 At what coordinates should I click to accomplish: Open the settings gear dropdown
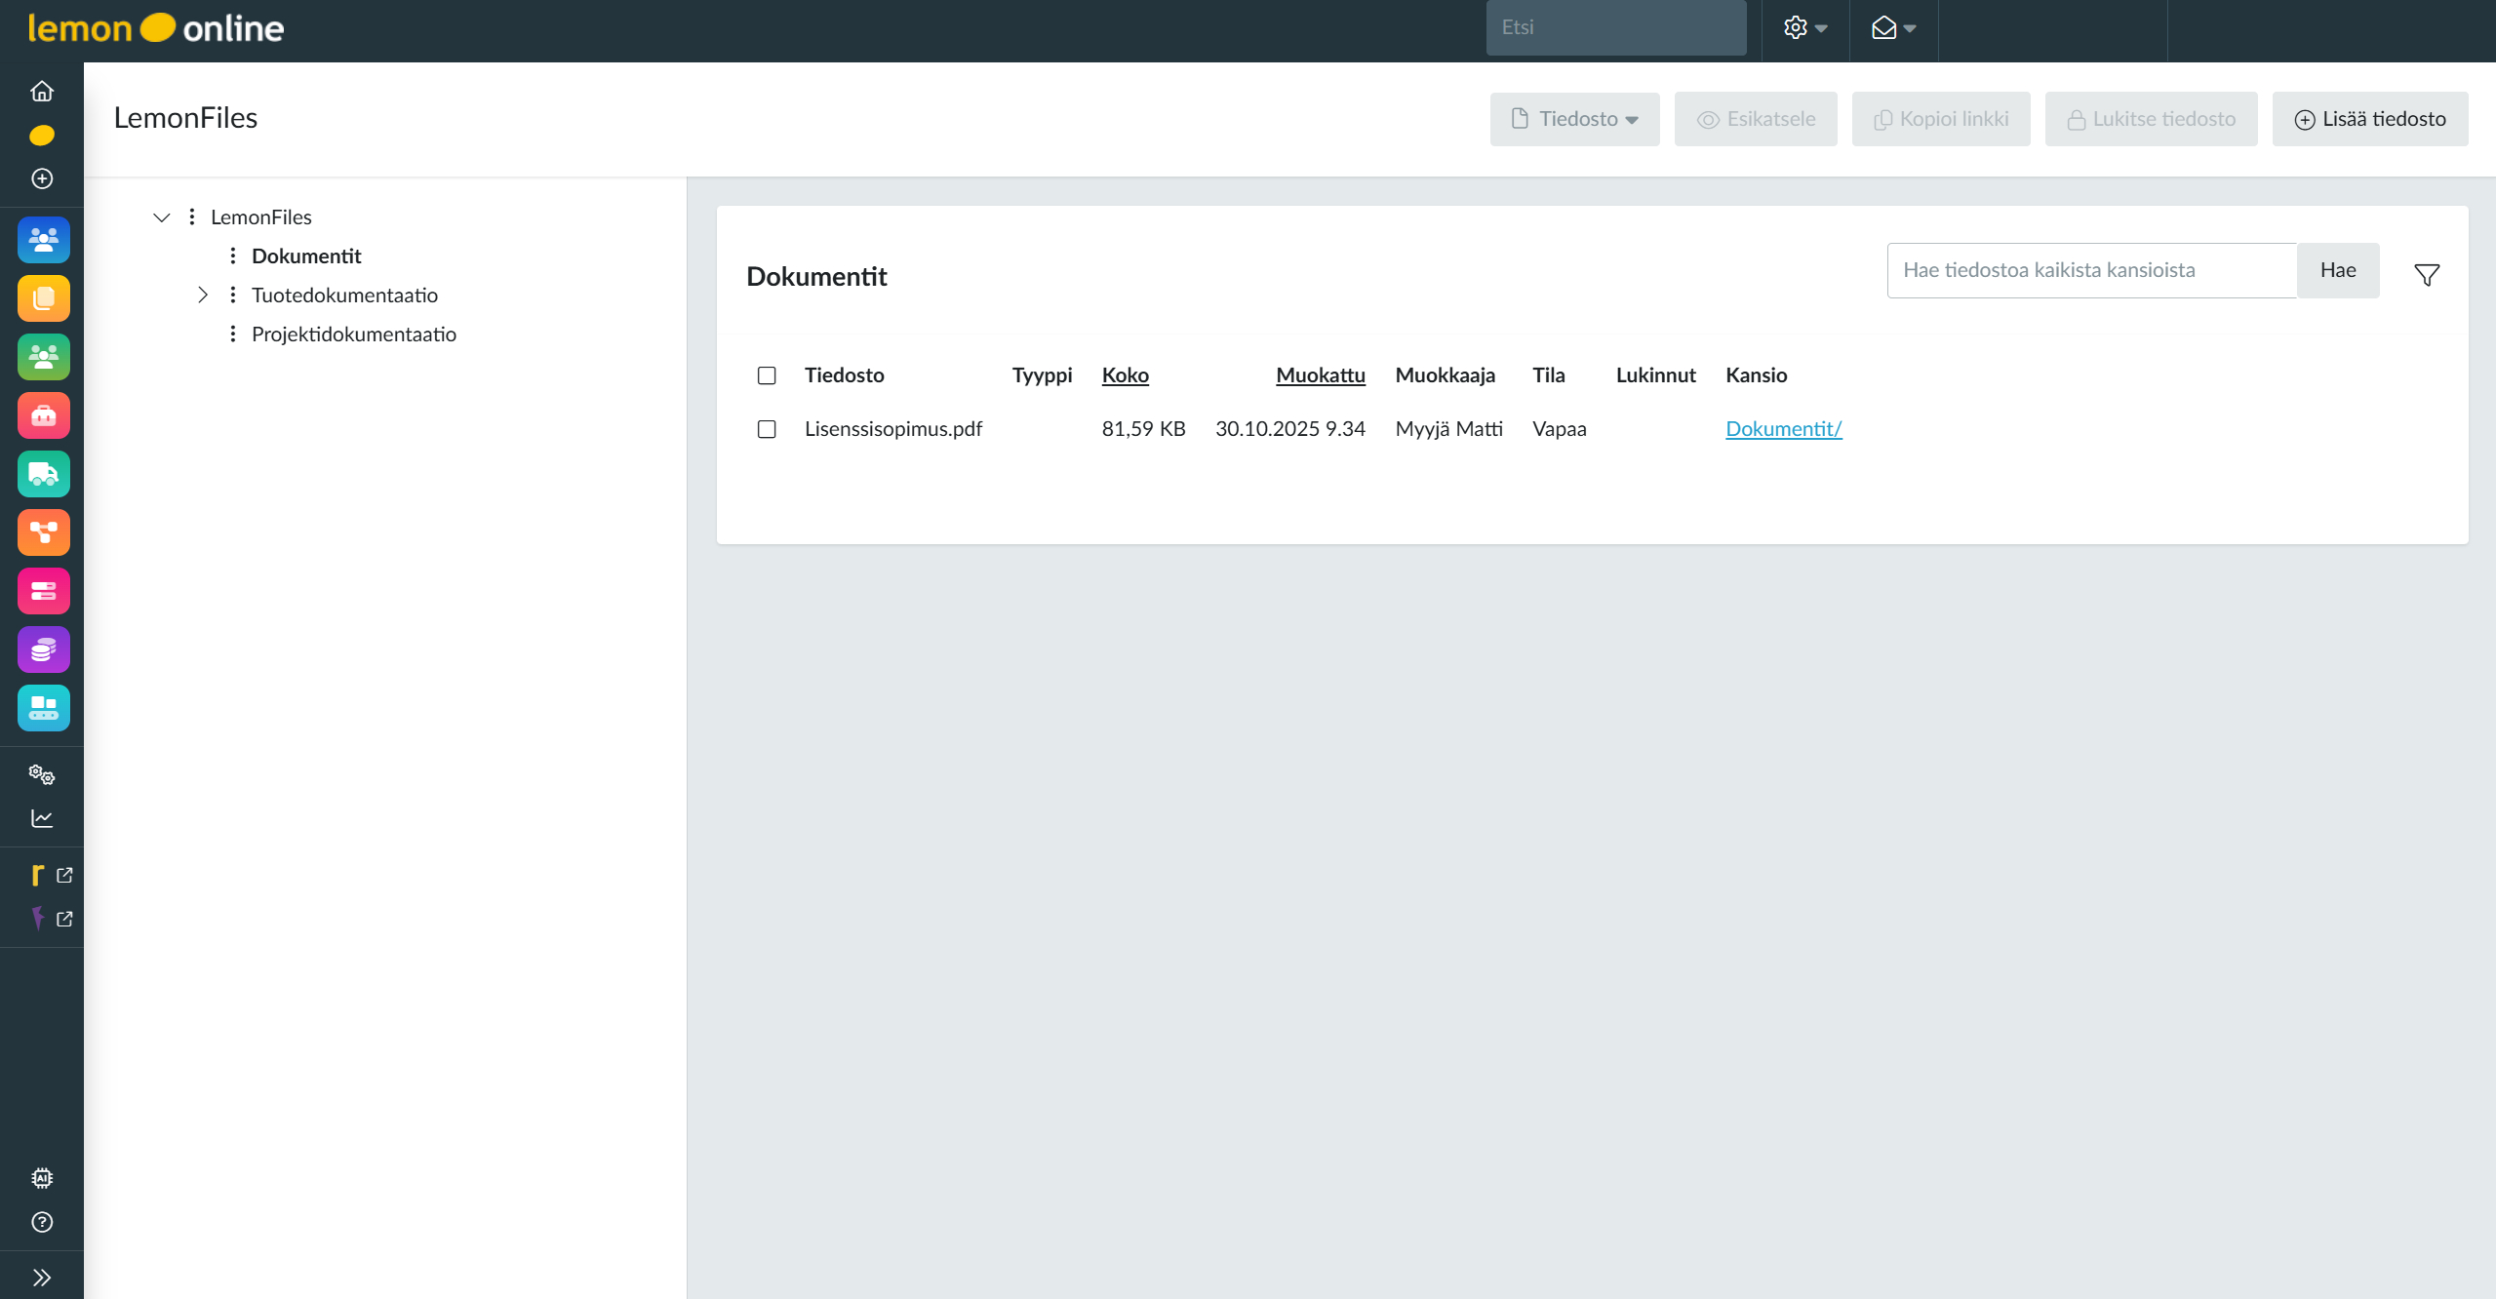(1804, 28)
